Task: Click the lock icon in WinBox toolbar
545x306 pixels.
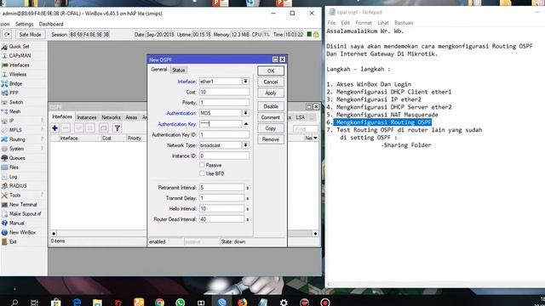Action: (316, 34)
